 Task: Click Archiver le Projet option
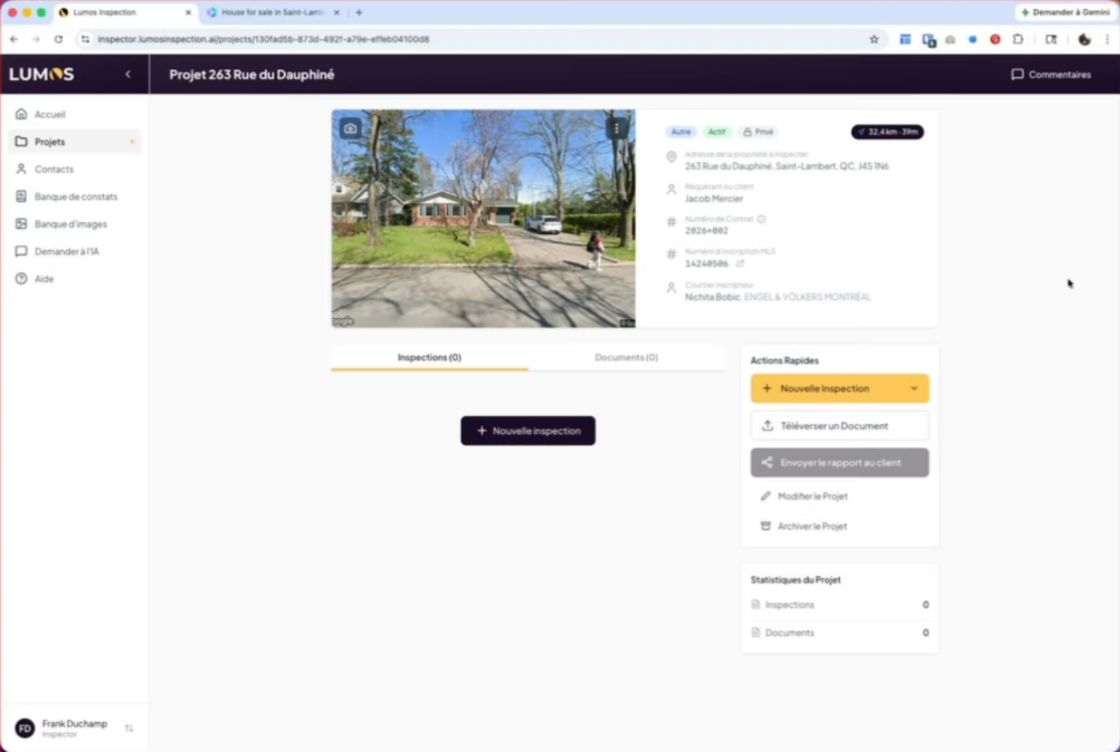811,526
